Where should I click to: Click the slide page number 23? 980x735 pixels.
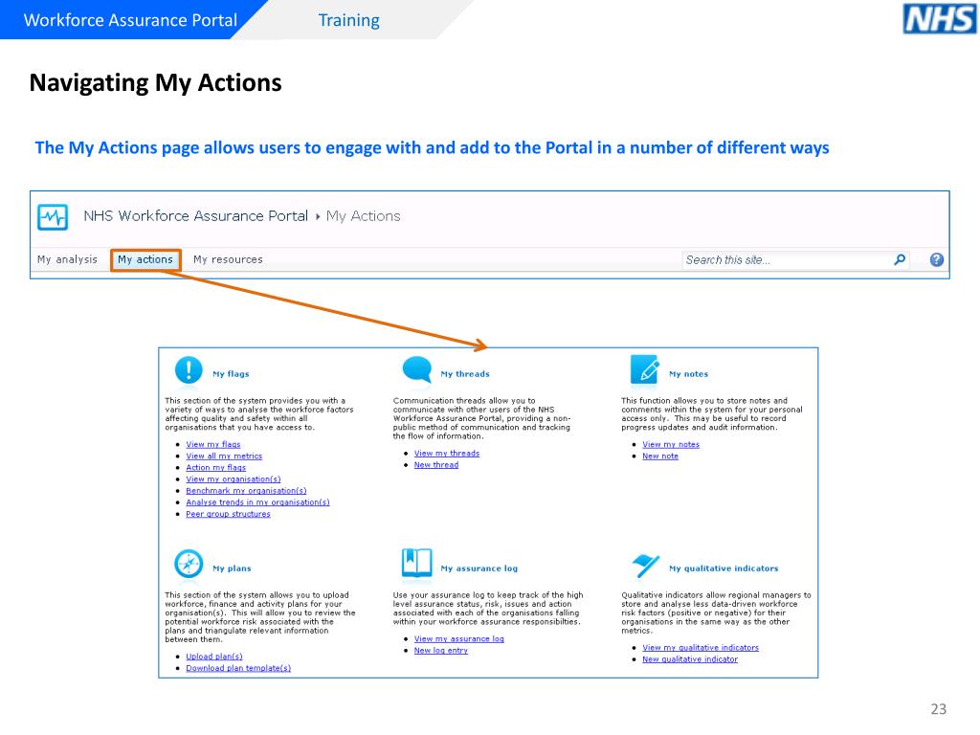pos(939,709)
